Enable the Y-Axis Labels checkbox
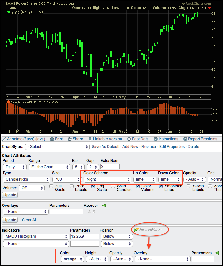The height and width of the screenshot is (266, 223). click(188, 186)
